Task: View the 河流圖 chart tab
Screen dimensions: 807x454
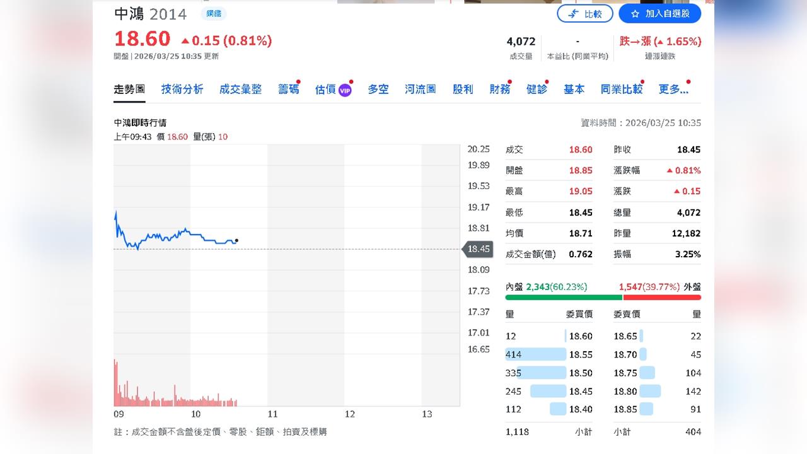Action: (x=419, y=89)
